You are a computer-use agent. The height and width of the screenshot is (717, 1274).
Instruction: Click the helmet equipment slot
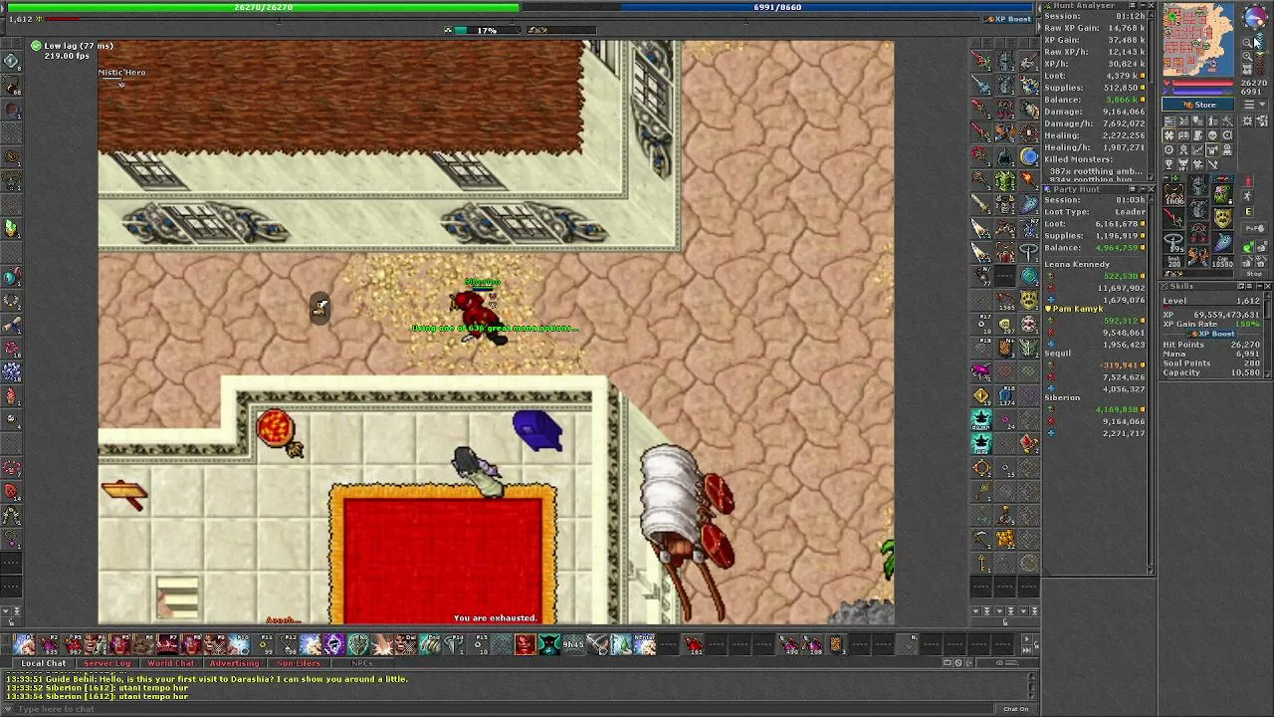pyautogui.click(x=1198, y=185)
